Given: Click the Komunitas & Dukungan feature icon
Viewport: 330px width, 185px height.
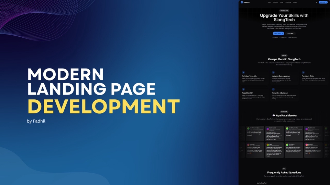Looking at the screenshot, I should click(x=273, y=89).
